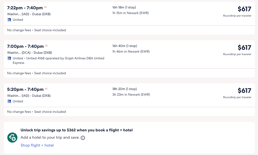Choose the 7:00pm - 7:40pm flight from DCA
The height and width of the screenshot is (155, 258).
[26, 46]
